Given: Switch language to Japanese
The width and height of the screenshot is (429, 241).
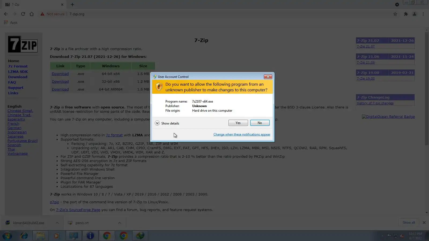Looking at the screenshot, I should pos(16,137).
